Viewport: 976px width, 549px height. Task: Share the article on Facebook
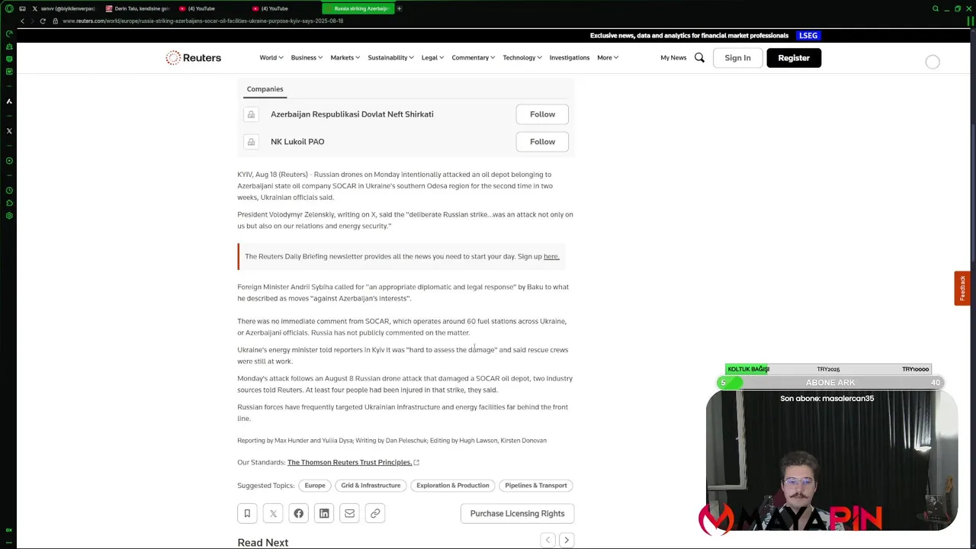[298, 513]
